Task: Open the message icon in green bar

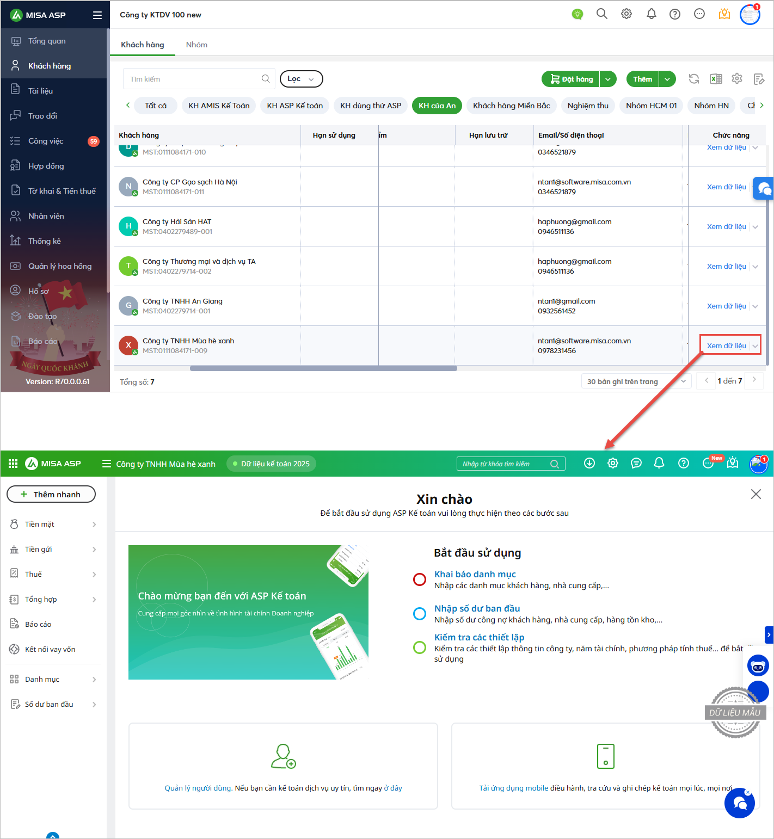Action: click(x=636, y=463)
